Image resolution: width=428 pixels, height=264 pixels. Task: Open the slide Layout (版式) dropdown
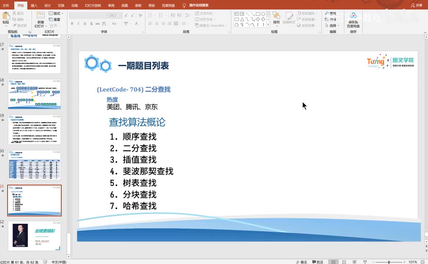click(56, 13)
